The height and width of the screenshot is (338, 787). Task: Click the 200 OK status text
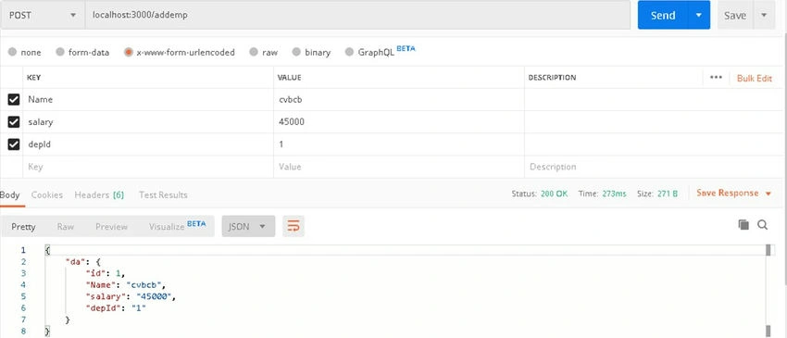point(554,194)
